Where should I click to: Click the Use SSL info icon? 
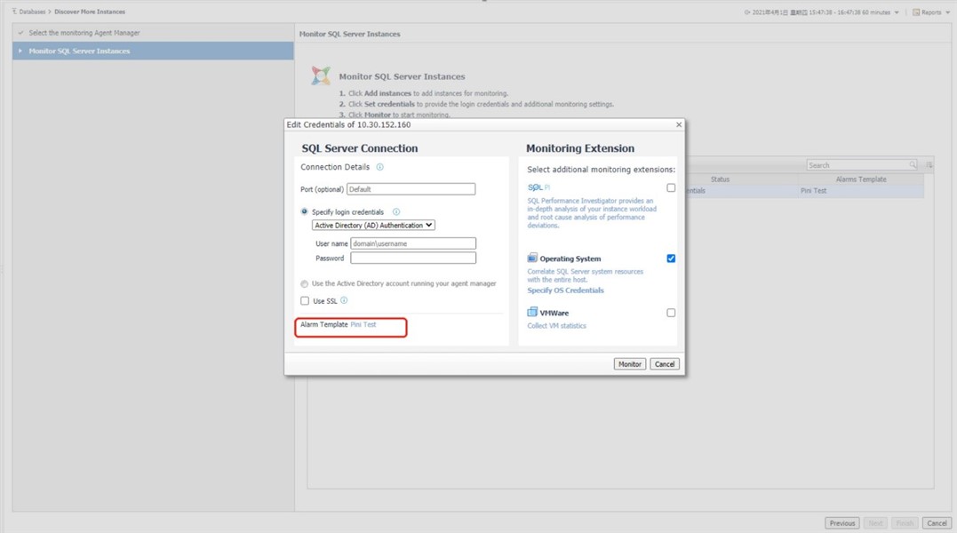click(344, 300)
